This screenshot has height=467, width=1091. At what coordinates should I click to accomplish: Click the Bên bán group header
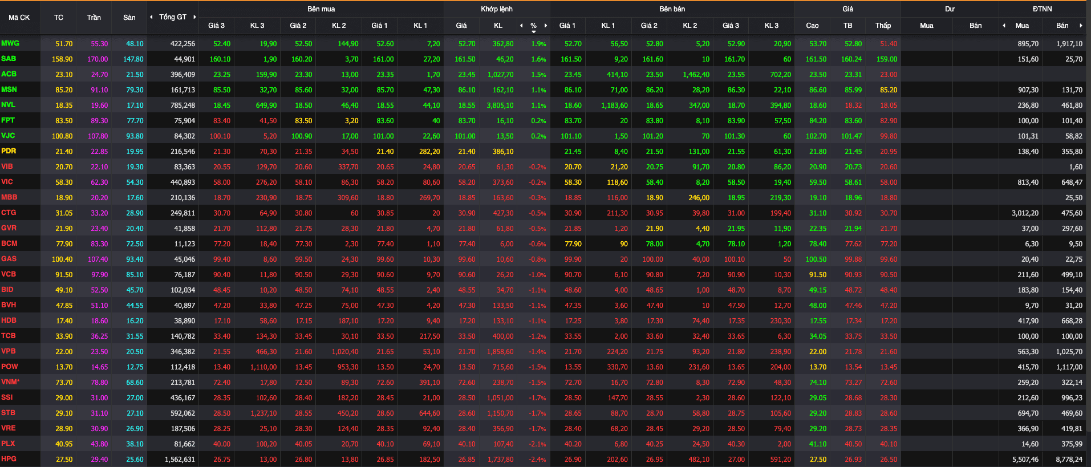point(672,9)
